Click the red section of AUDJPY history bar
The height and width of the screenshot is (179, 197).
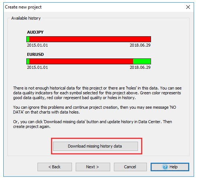click(x=90, y=39)
